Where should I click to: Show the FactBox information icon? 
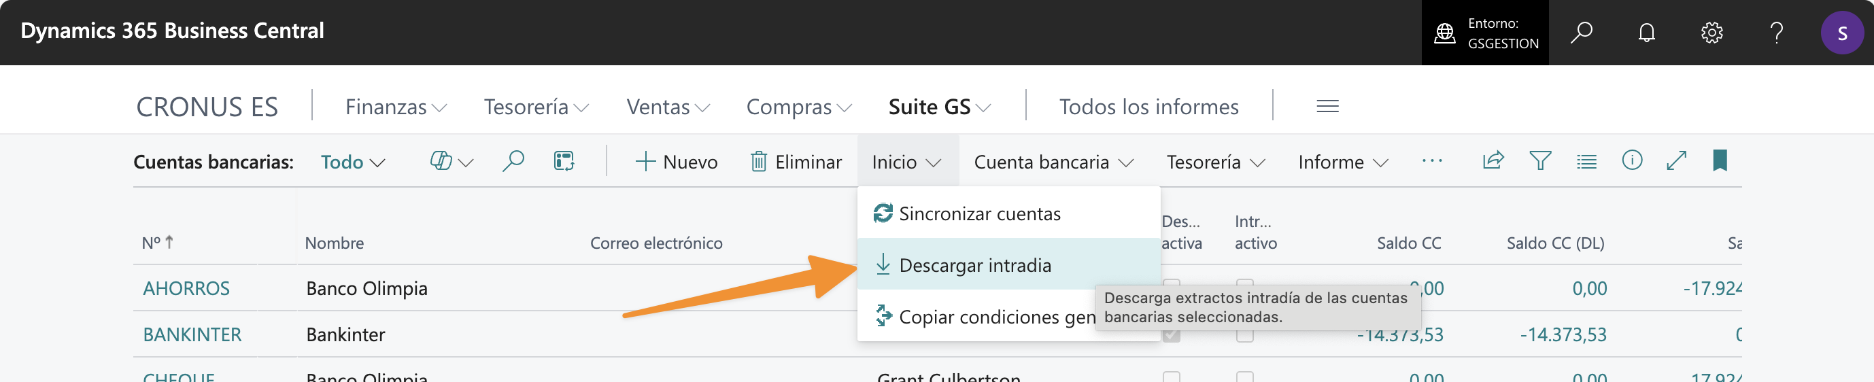pyautogui.click(x=1632, y=160)
